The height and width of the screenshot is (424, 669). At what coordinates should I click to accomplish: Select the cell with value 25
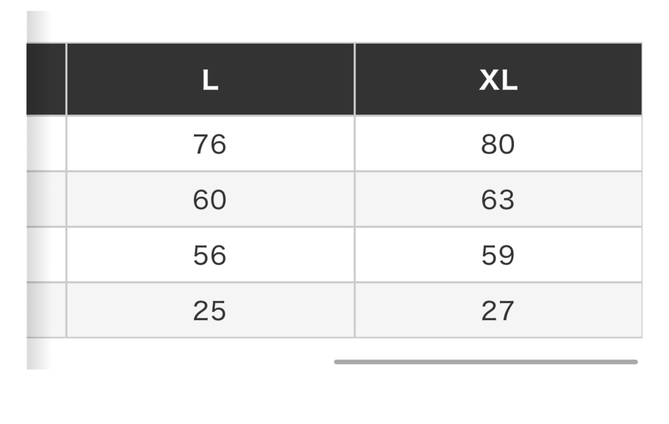(x=210, y=310)
